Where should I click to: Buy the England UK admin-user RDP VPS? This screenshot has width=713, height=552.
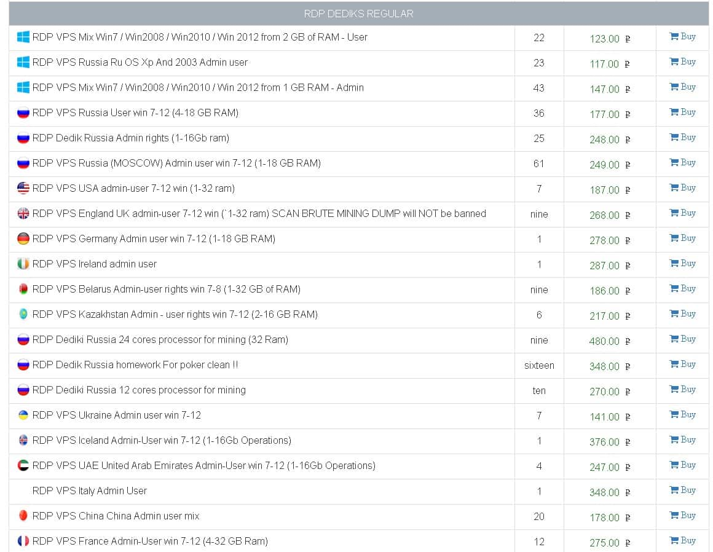682,213
